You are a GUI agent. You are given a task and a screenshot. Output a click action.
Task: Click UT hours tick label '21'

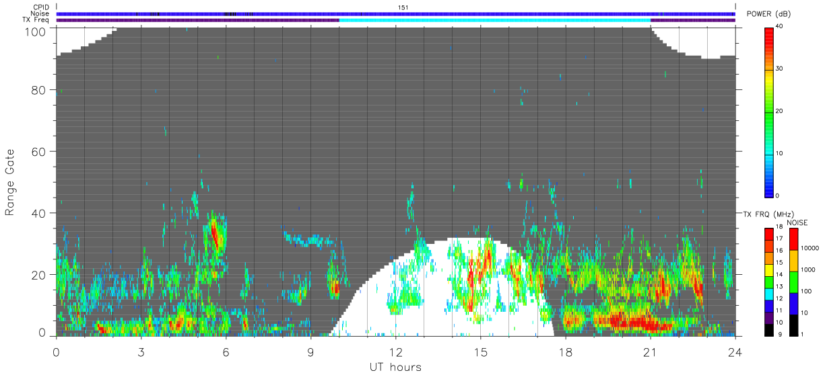pos(650,352)
